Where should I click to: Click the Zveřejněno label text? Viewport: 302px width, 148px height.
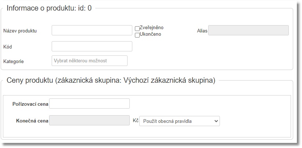(x=151, y=28)
